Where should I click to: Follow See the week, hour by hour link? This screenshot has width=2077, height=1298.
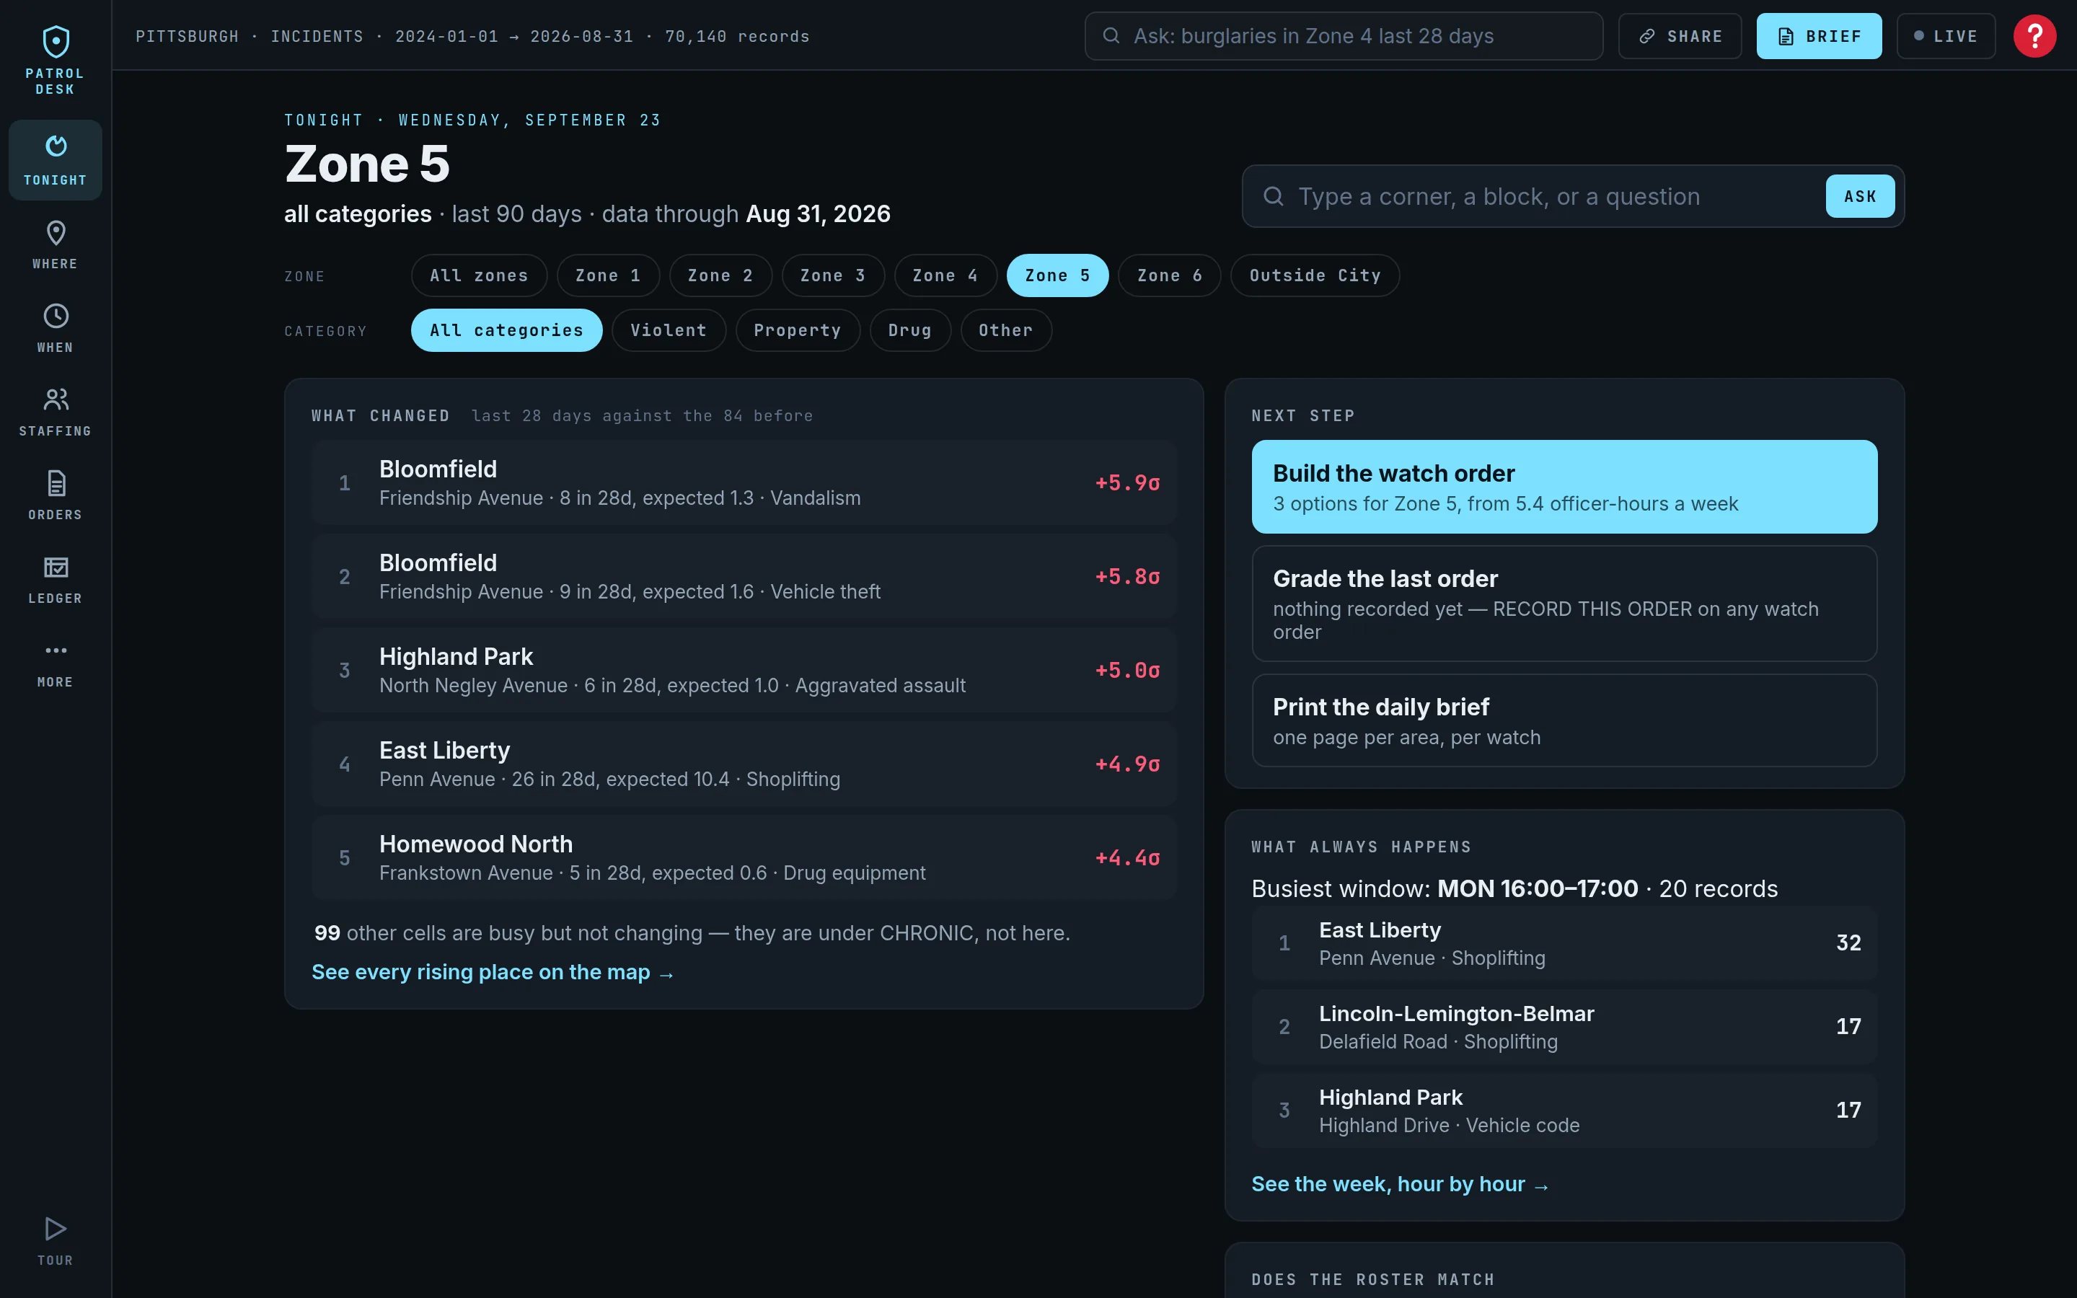tap(1400, 1184)
